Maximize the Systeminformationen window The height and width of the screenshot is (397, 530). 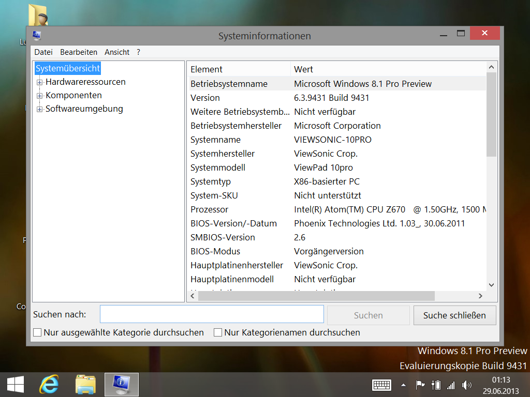click(x=461, y=33)
